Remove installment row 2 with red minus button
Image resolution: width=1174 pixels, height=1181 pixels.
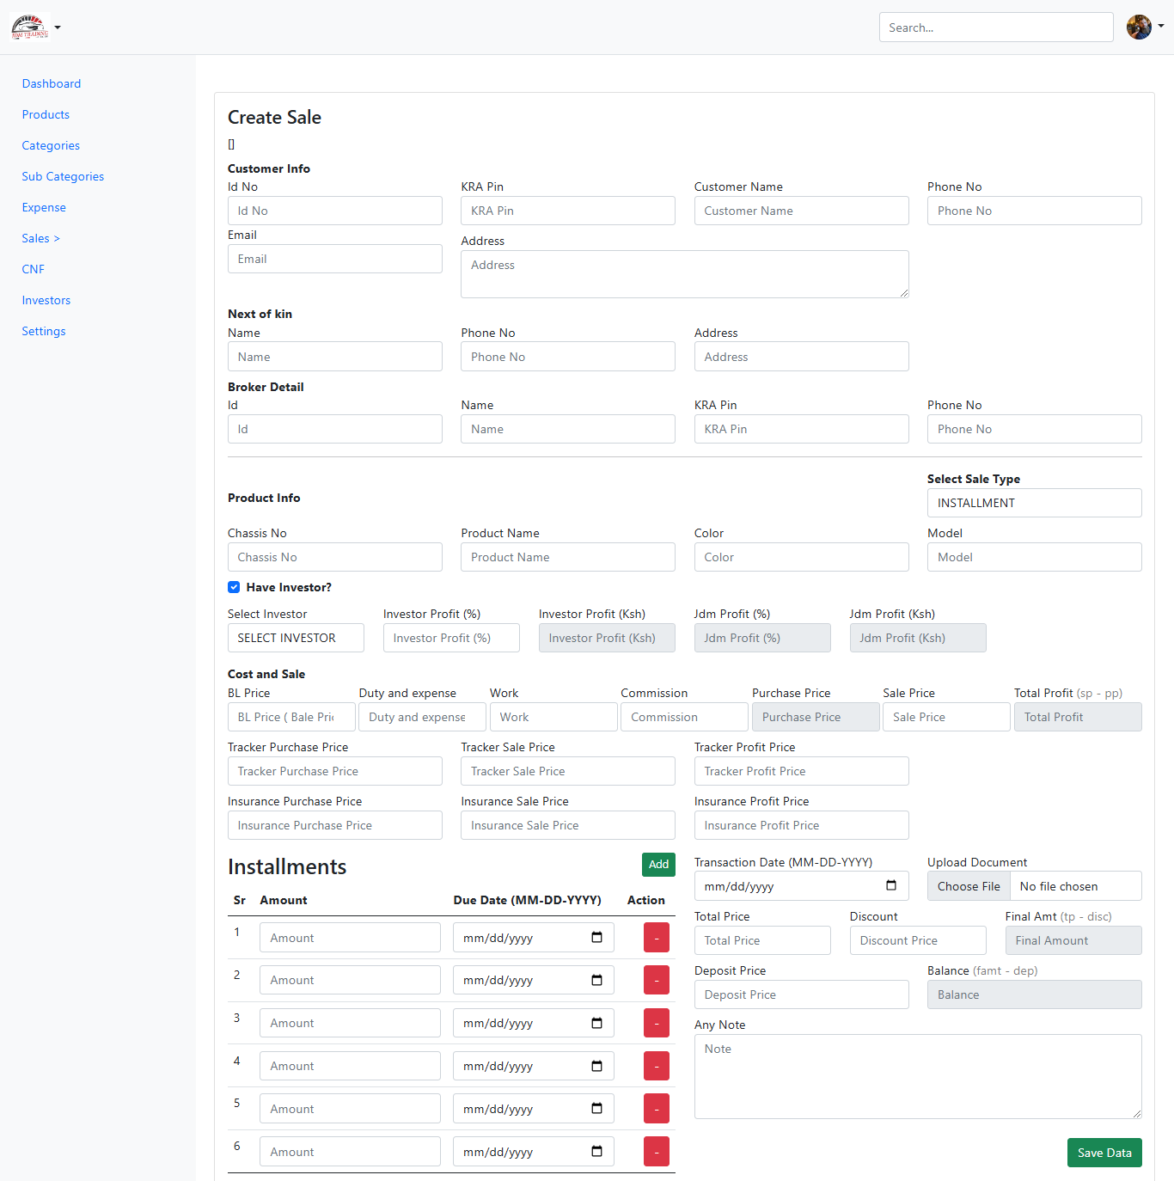657,980
